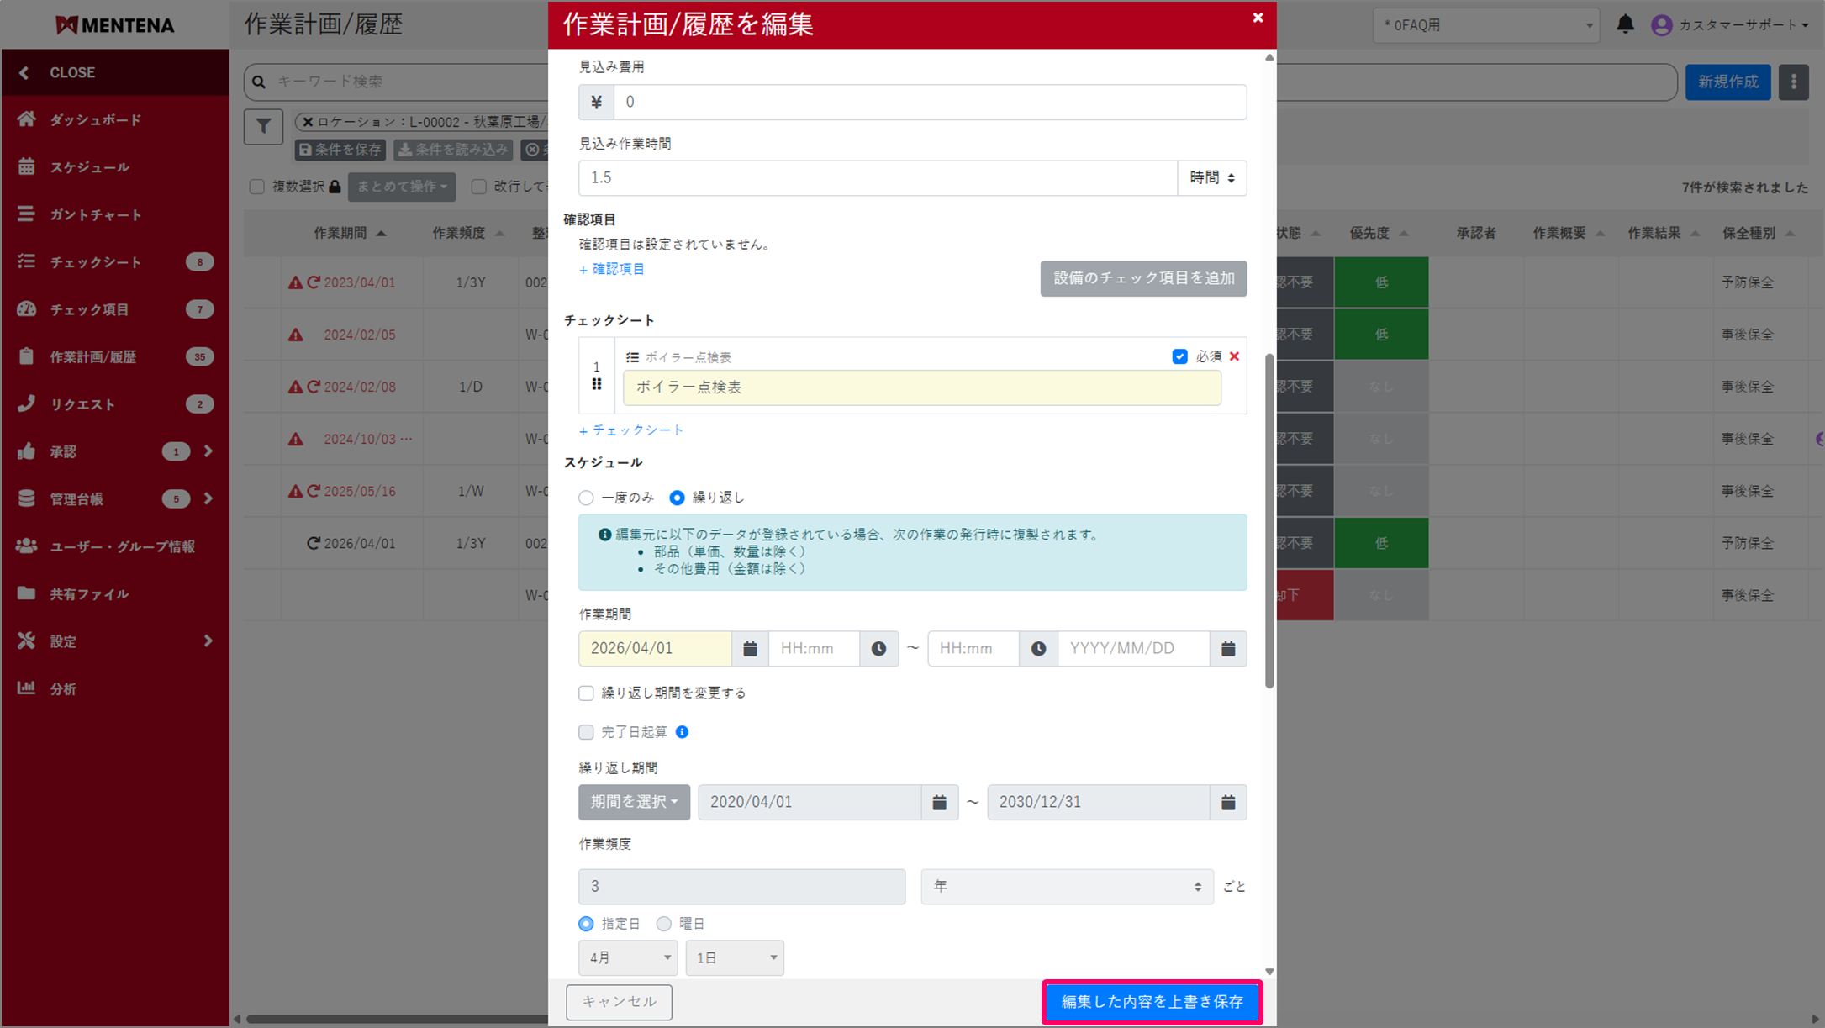Click the clock icon beside start time

878,649
